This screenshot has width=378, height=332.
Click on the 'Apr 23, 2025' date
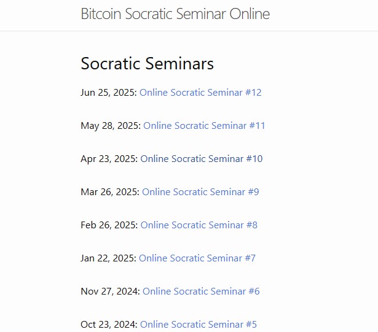109,159
